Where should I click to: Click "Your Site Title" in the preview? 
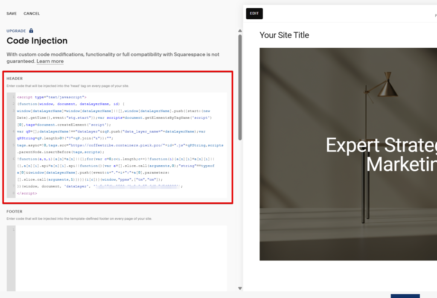point(284,35)
